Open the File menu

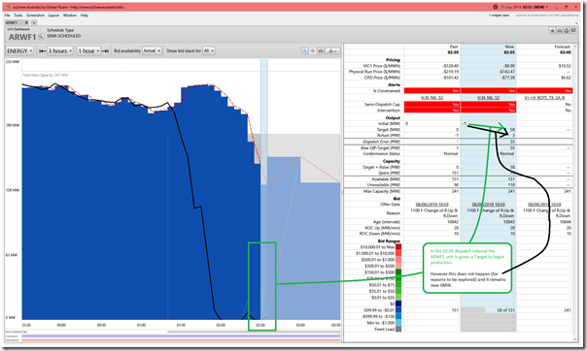[x=7, y=16]
